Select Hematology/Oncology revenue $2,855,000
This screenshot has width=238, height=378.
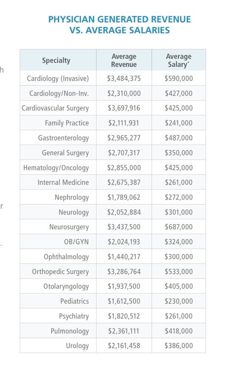click(124, 168)
